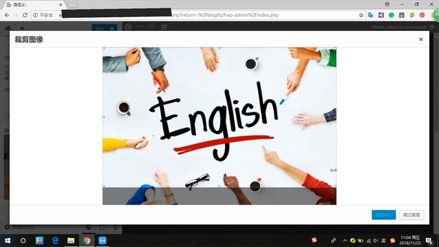Switch to Chrome on taskbar

coord(86,241)
